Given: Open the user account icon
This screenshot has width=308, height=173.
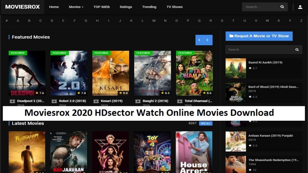Looking at the screenshot, I should click(x=300, y=7).
